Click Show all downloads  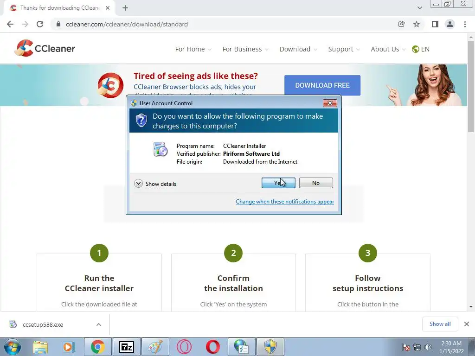coord(440,324)
